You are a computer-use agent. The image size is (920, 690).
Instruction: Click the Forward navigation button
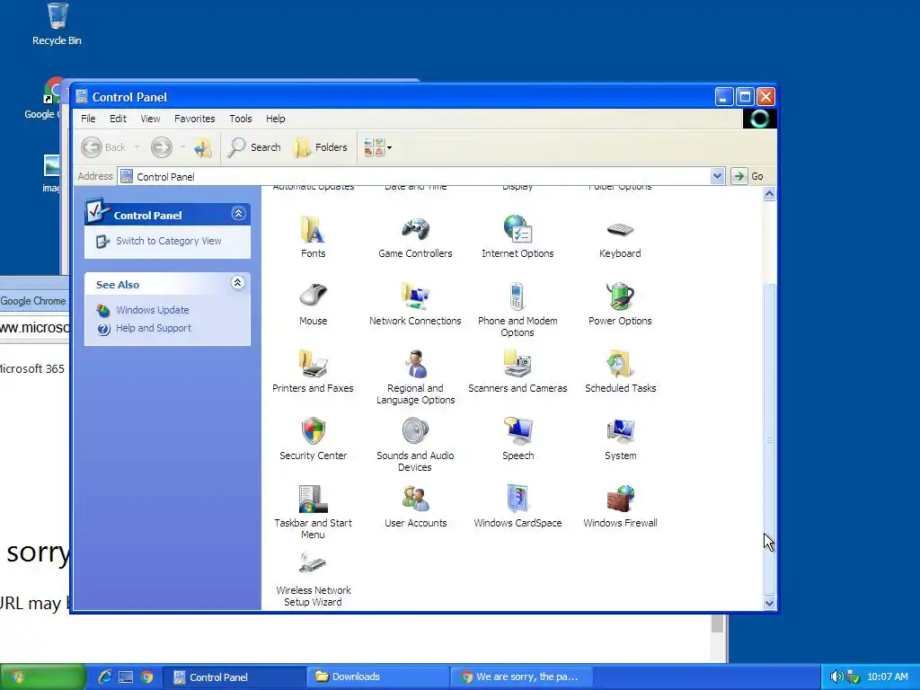click(162, 147)
